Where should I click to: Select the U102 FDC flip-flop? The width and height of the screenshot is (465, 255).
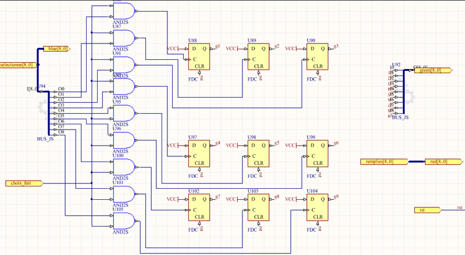[x=199, y=207]
